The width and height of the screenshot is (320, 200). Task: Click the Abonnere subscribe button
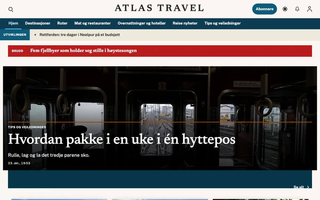265,9
